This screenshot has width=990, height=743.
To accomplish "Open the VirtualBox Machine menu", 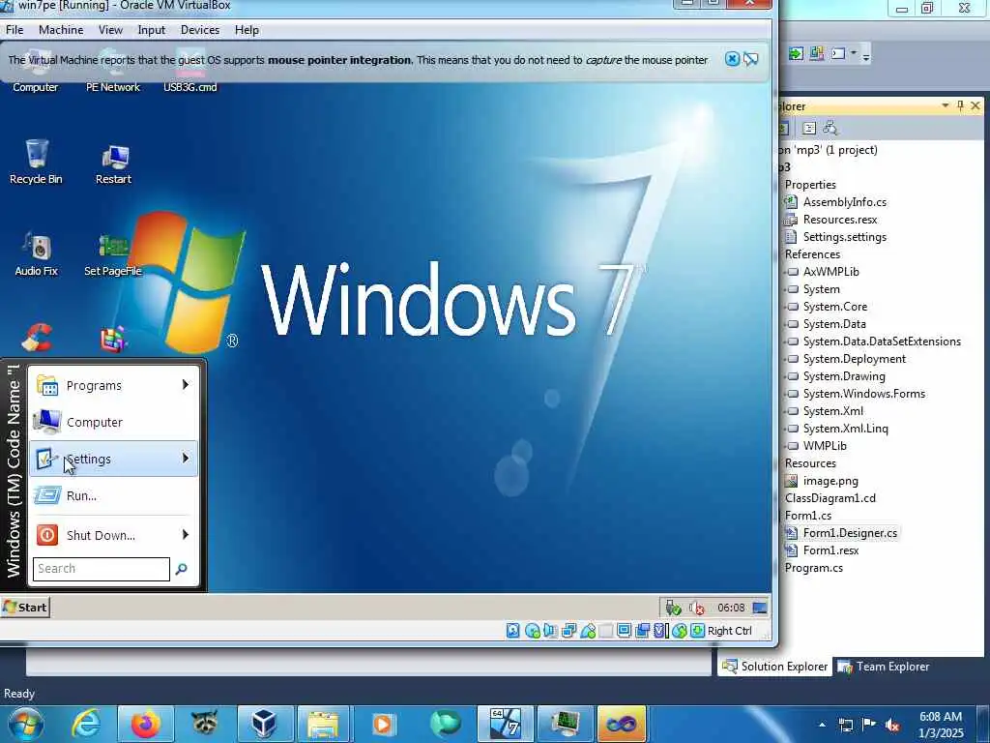I will (x=61, y=30).
